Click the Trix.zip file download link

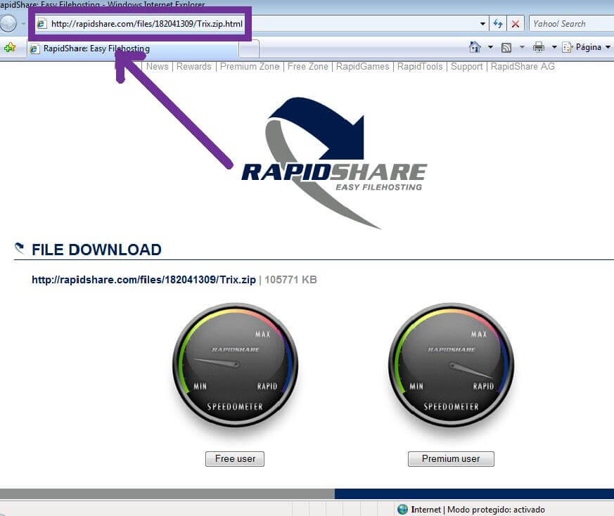pos(143,280)
